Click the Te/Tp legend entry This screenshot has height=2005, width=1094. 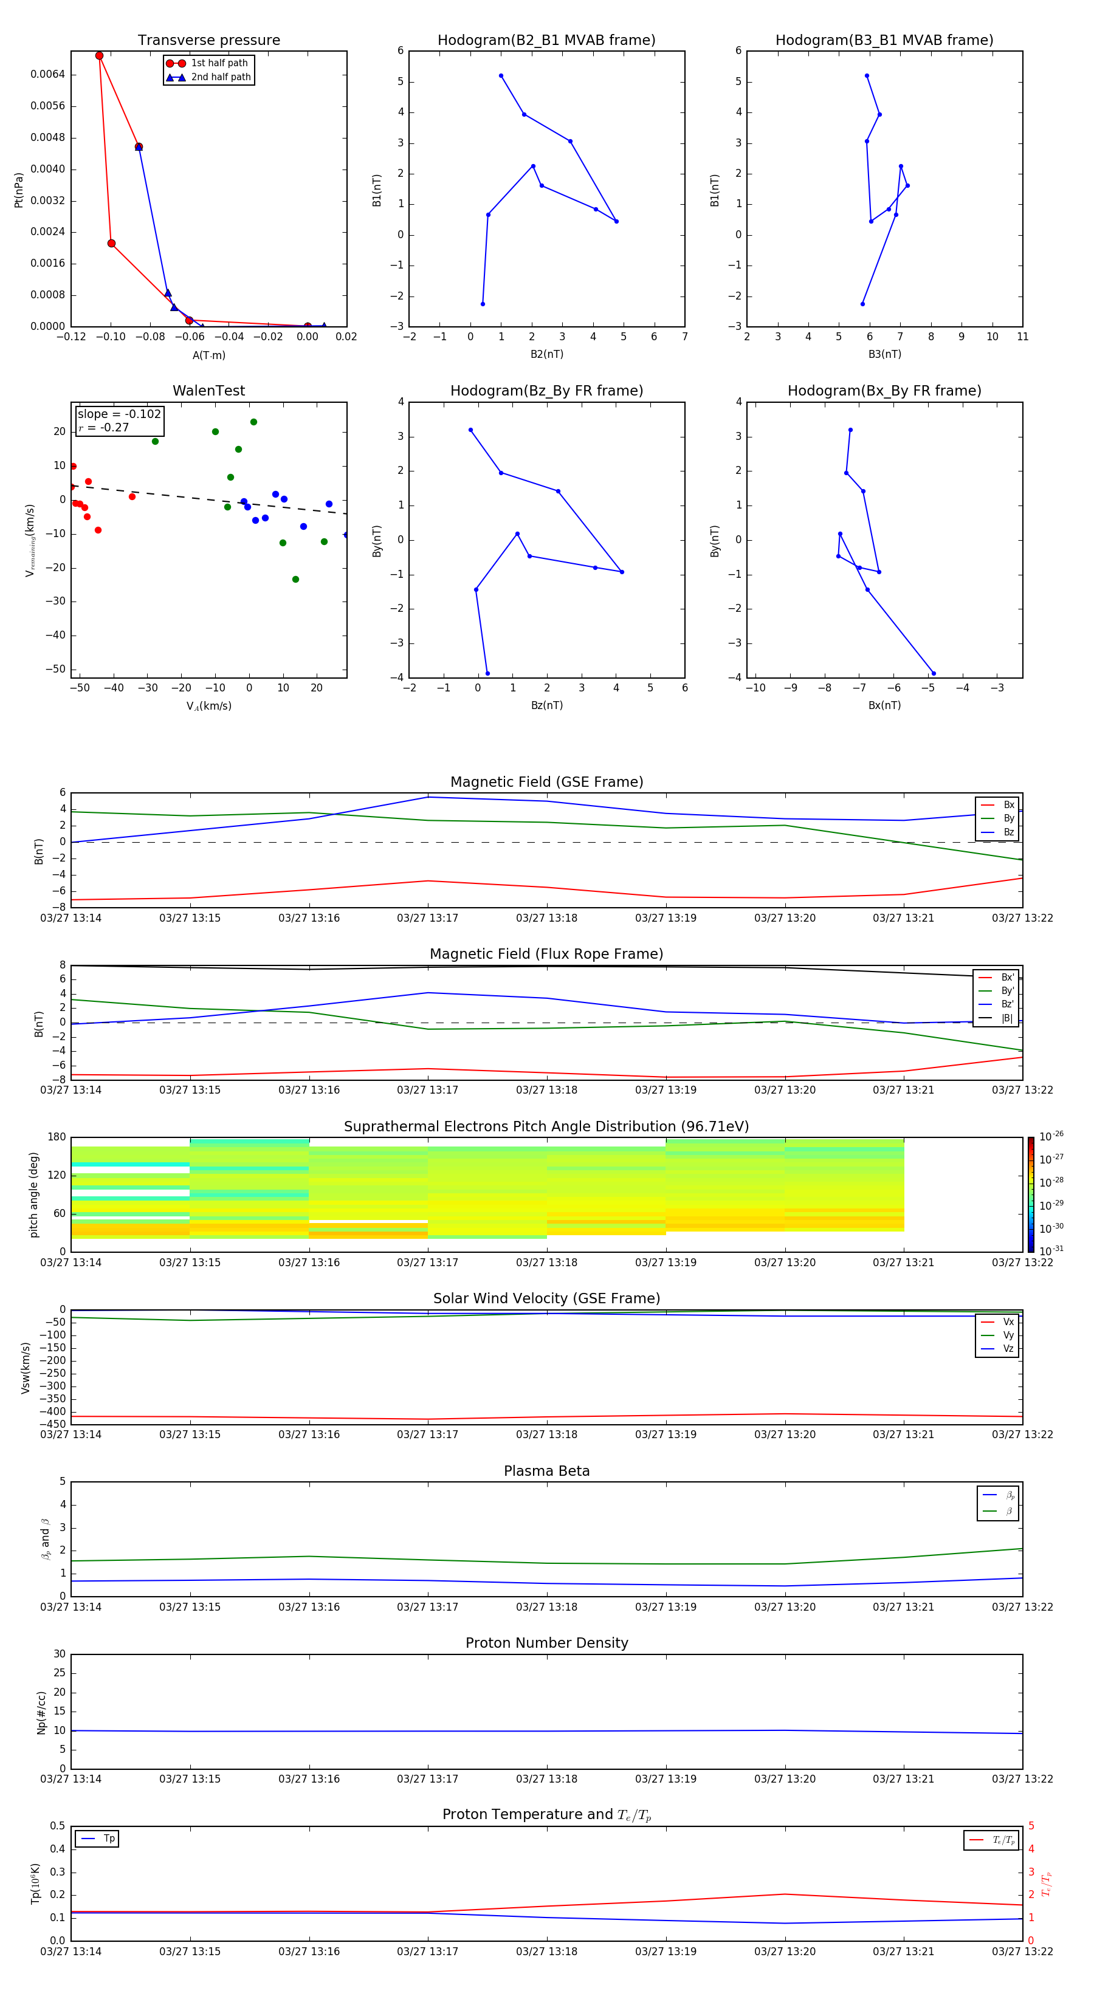991,1840
